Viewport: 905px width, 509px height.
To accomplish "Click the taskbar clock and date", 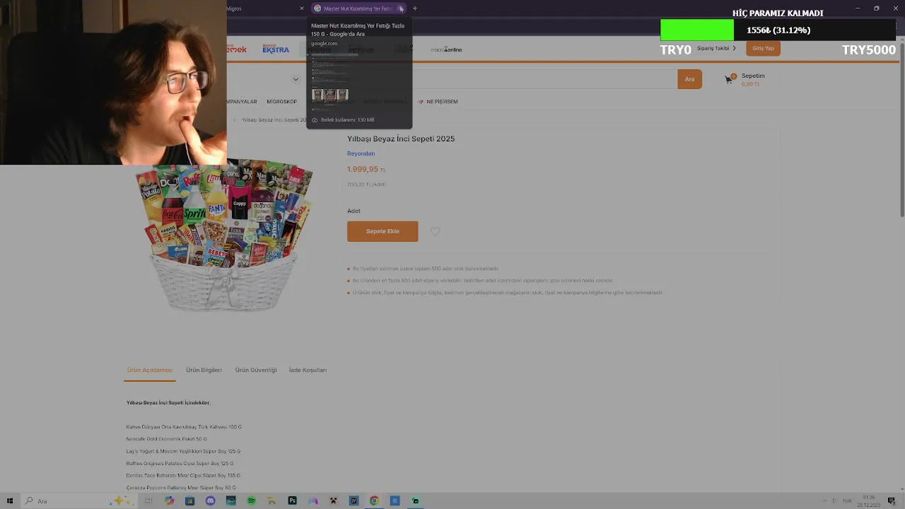I will pos(869,501).
